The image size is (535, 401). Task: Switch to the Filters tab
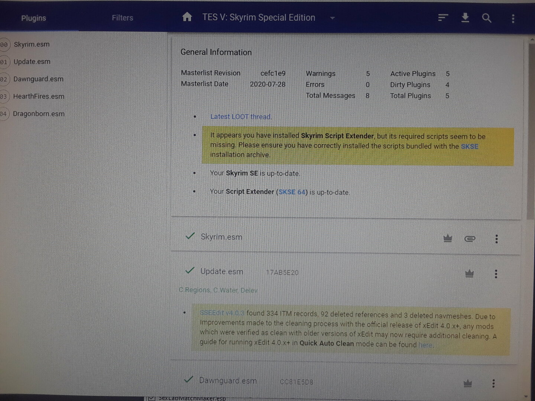pyautogui.click(x=122, y=17)
